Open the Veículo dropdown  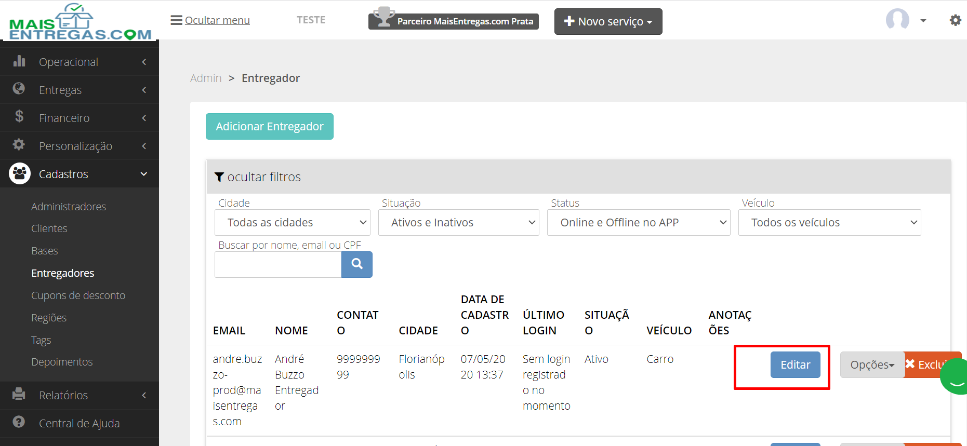(829, 222)
